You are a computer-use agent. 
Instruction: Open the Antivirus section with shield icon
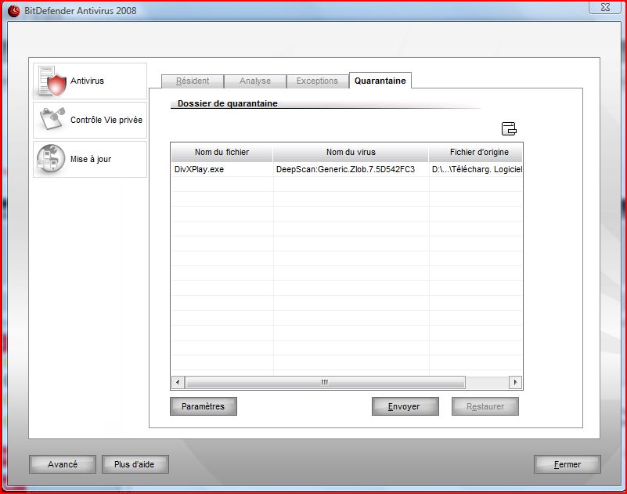pyautogui.click(x=90, y=81)
